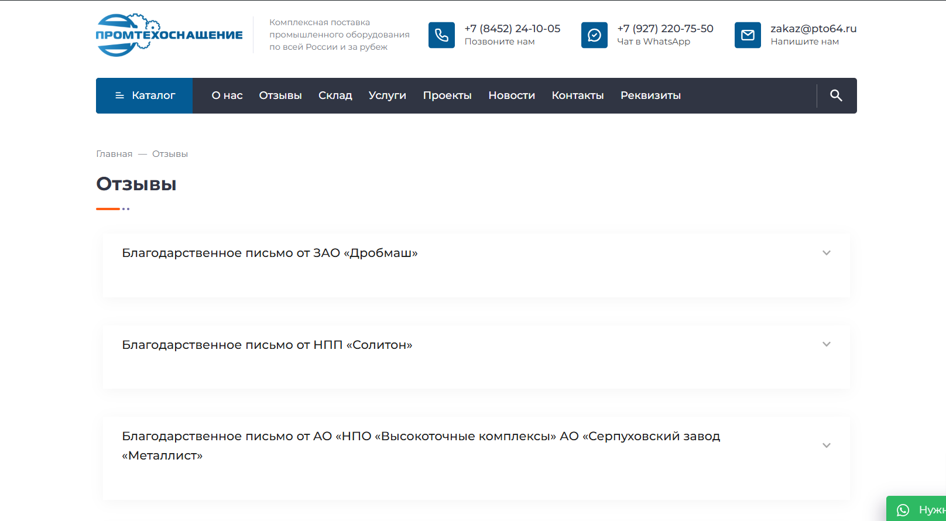Open the Каталог menu button
This screenshot has width=946, height=521.
145,95
